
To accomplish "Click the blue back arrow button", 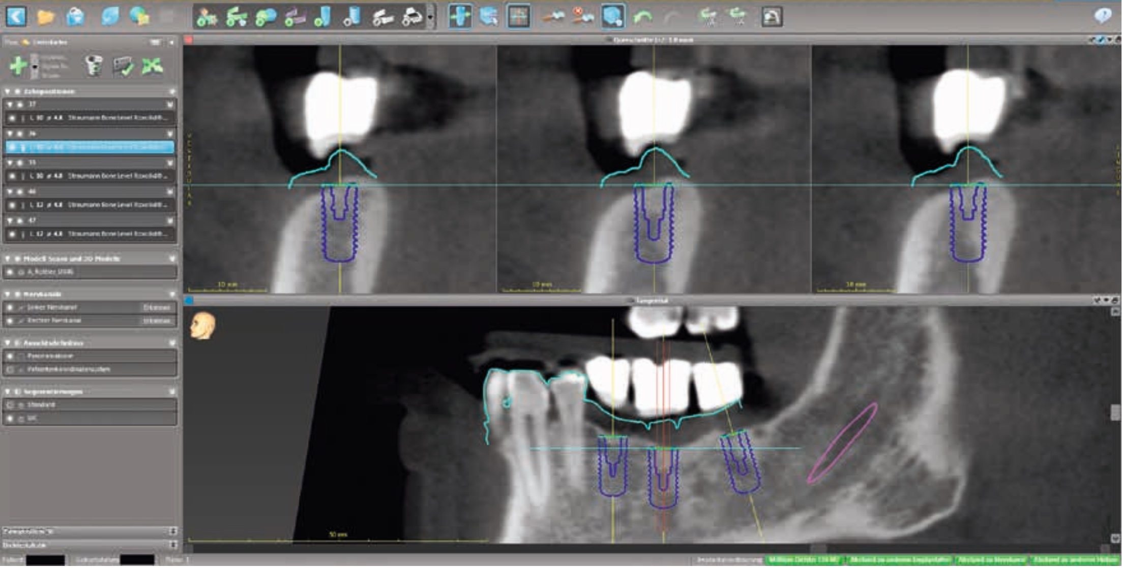I will coord(16,17).
